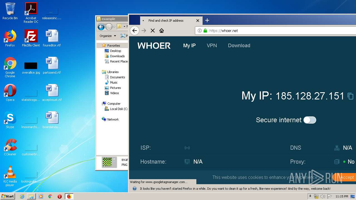Click Explorer forward button in example window
The width and height of the screenshot is (356, 200).
click(x=109, y=27)
